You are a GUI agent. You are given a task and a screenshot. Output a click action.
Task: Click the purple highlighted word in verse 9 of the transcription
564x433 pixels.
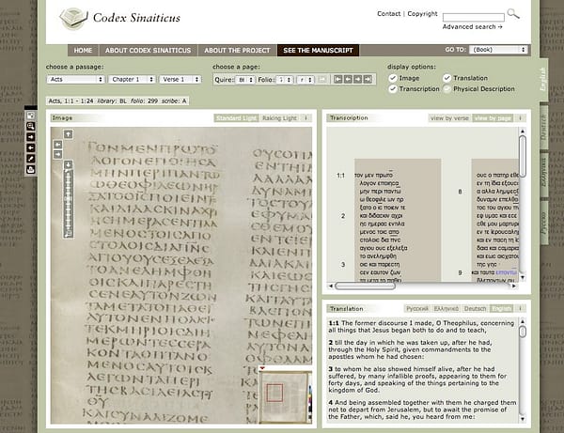pyautogui.click(x=506, y=272)
